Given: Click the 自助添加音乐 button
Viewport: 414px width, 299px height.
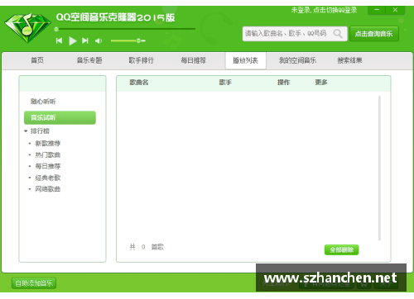Looking at the screenshot, I should [x=34, y=283].
